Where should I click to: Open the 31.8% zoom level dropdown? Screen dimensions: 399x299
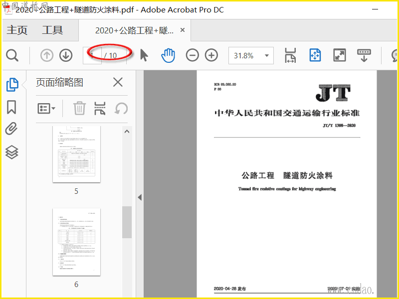point(251,55)
